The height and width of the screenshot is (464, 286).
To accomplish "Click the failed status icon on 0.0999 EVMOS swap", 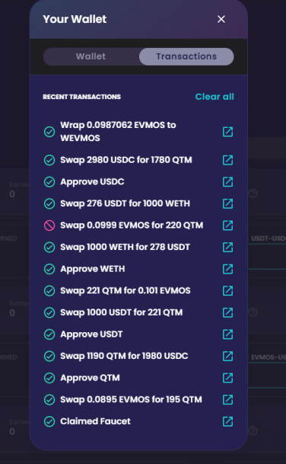I will click(x=49, y=226).
